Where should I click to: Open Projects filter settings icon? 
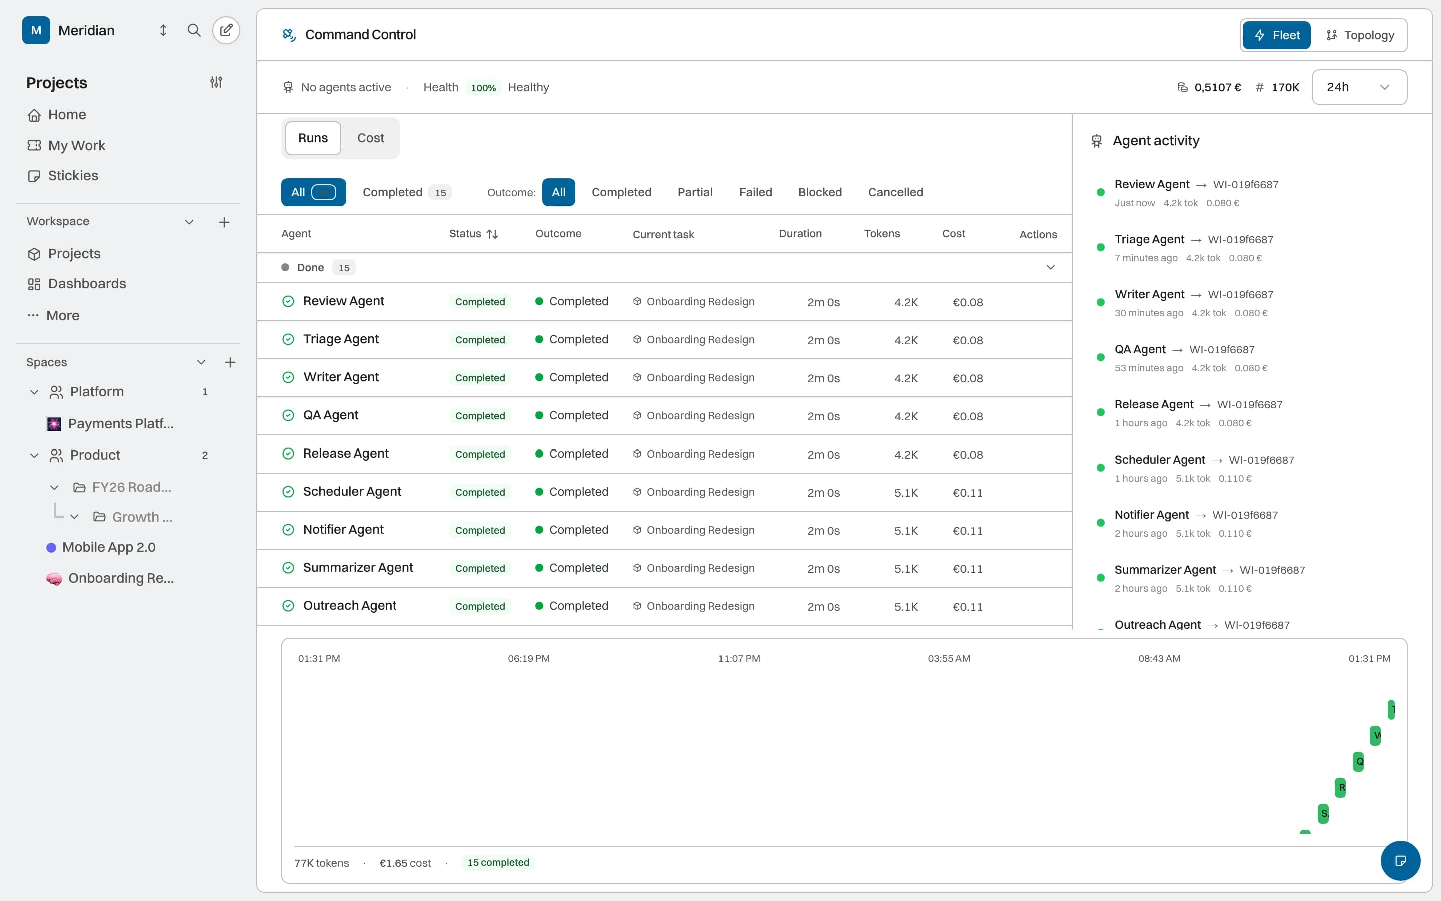[x=216, y=82]
